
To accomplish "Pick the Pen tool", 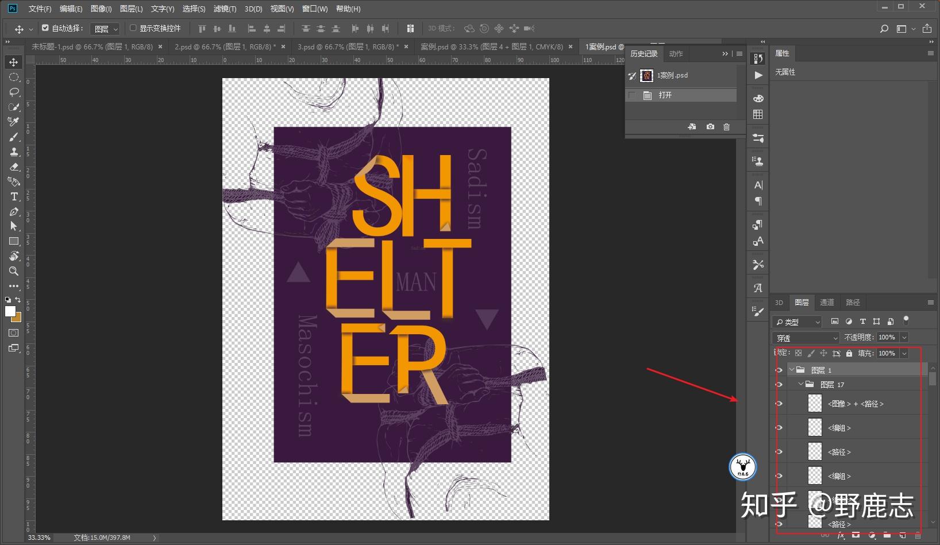I will 14,211.
